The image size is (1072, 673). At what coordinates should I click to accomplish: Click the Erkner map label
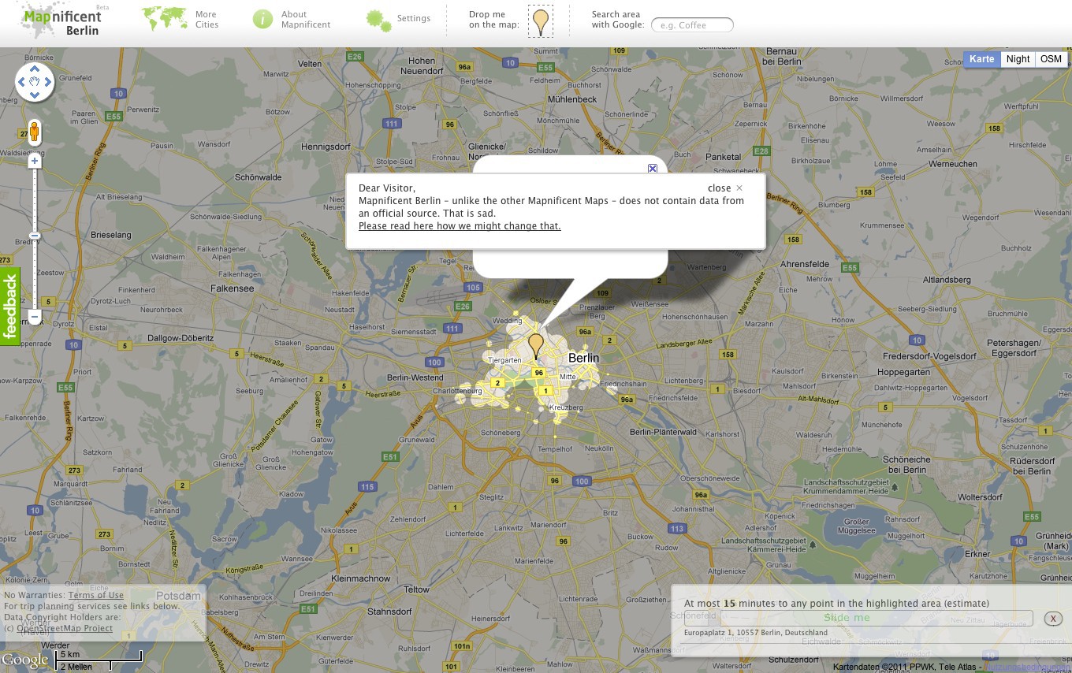point(977,554)
